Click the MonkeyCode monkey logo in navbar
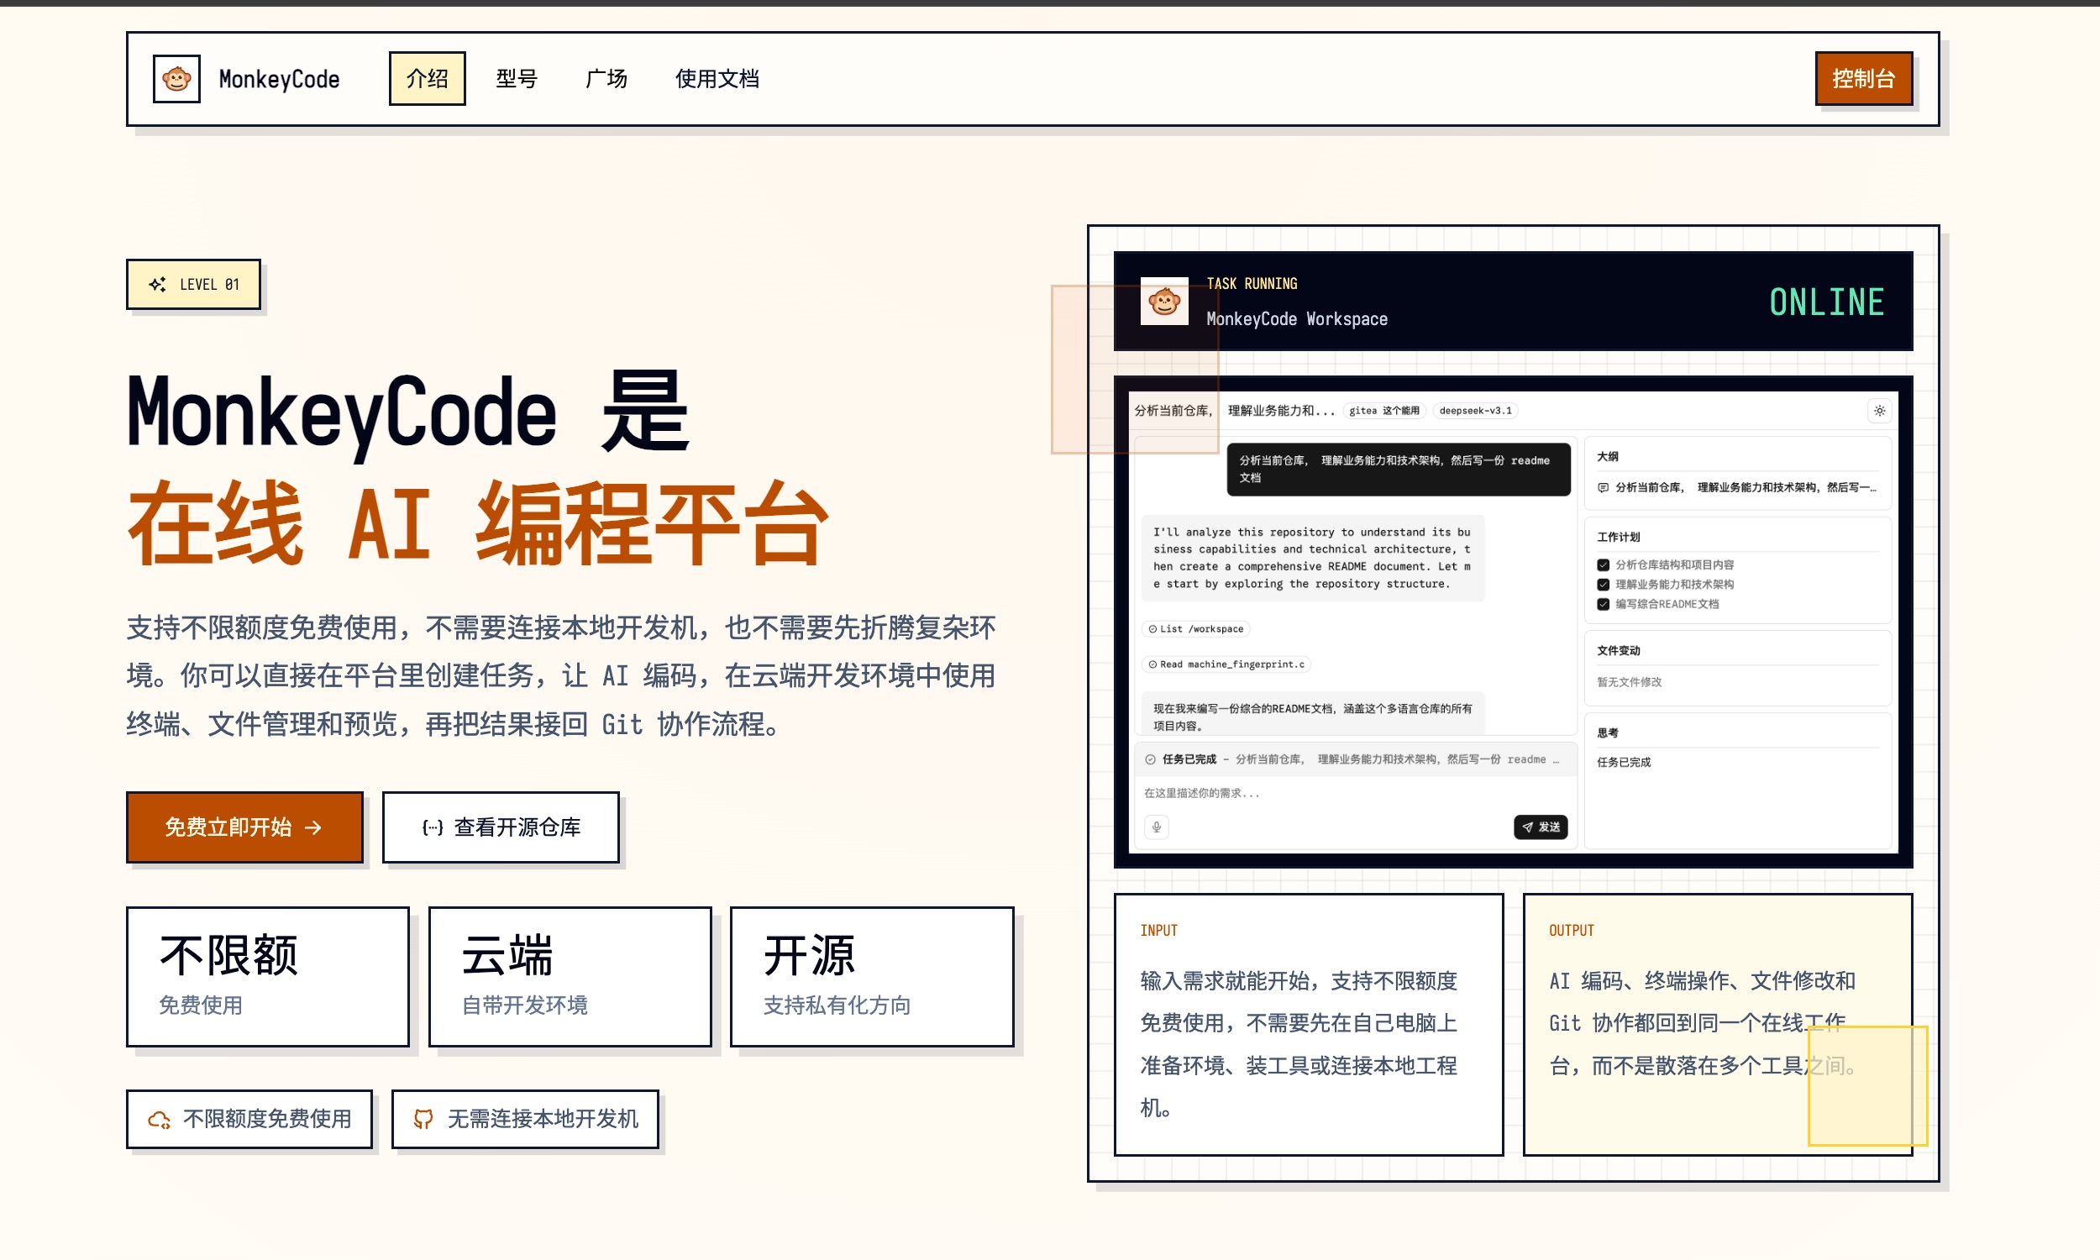The width and height of the screenshot is (2100, 1260). [x=176, y=79]
